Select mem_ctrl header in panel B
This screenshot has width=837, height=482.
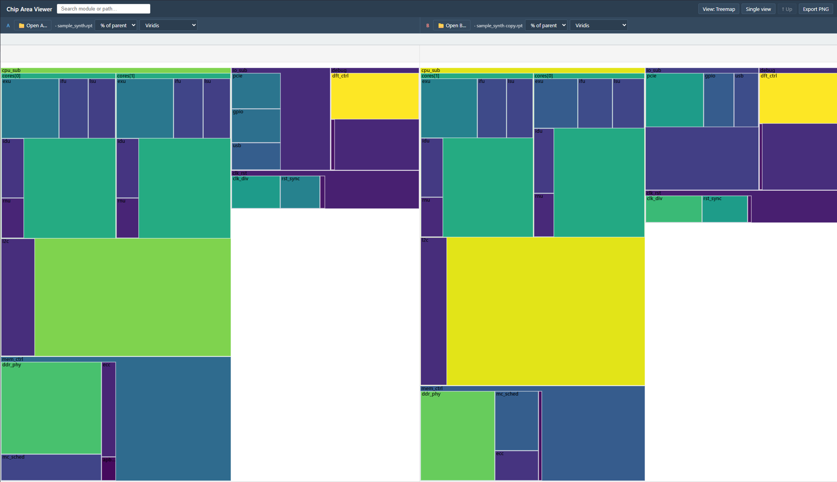[x=532, y=389]
